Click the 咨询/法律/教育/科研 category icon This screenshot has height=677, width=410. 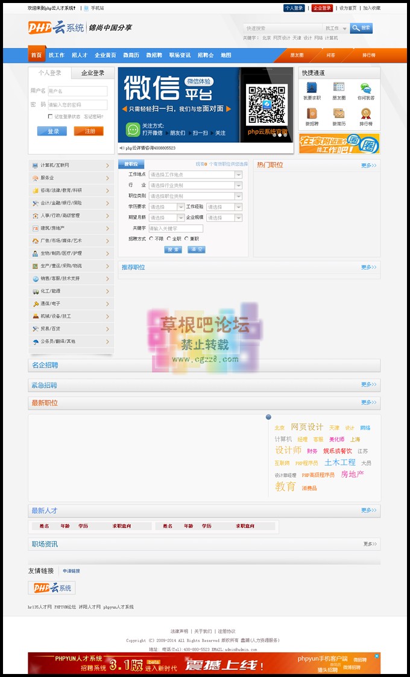pyautogui.click(x=35, y=190)
